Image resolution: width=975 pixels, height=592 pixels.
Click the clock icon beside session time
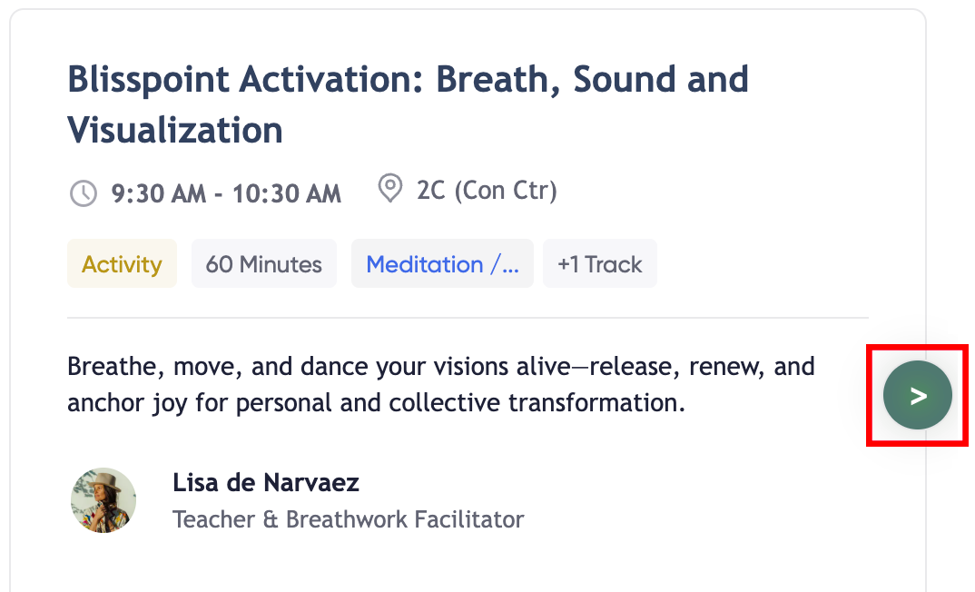83,193
